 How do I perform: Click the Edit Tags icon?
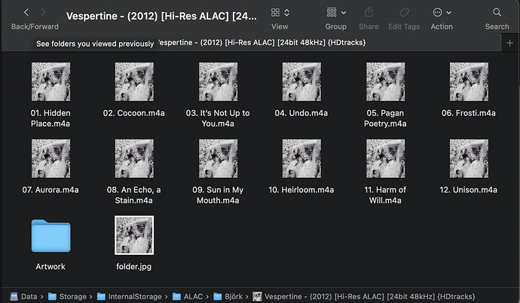click(404, 13)
